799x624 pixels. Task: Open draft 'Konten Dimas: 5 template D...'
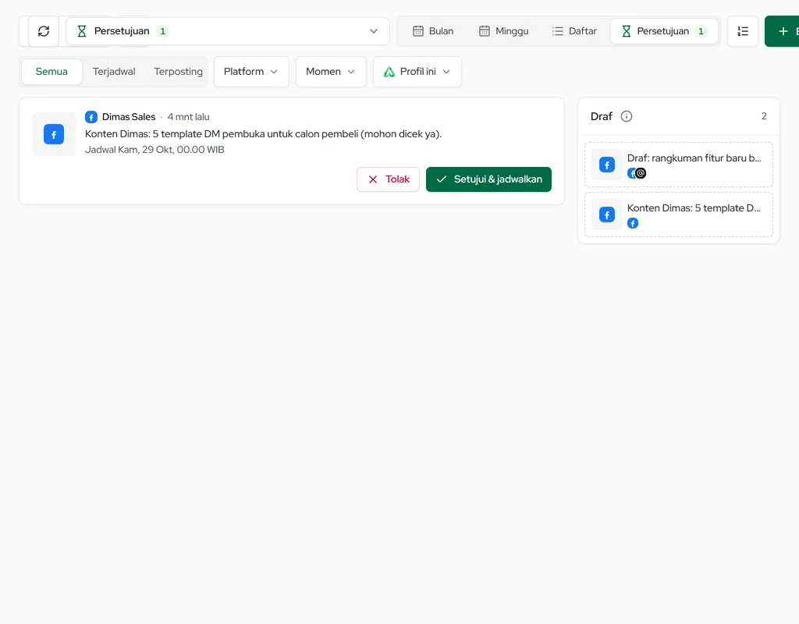[x=678, y=214]
